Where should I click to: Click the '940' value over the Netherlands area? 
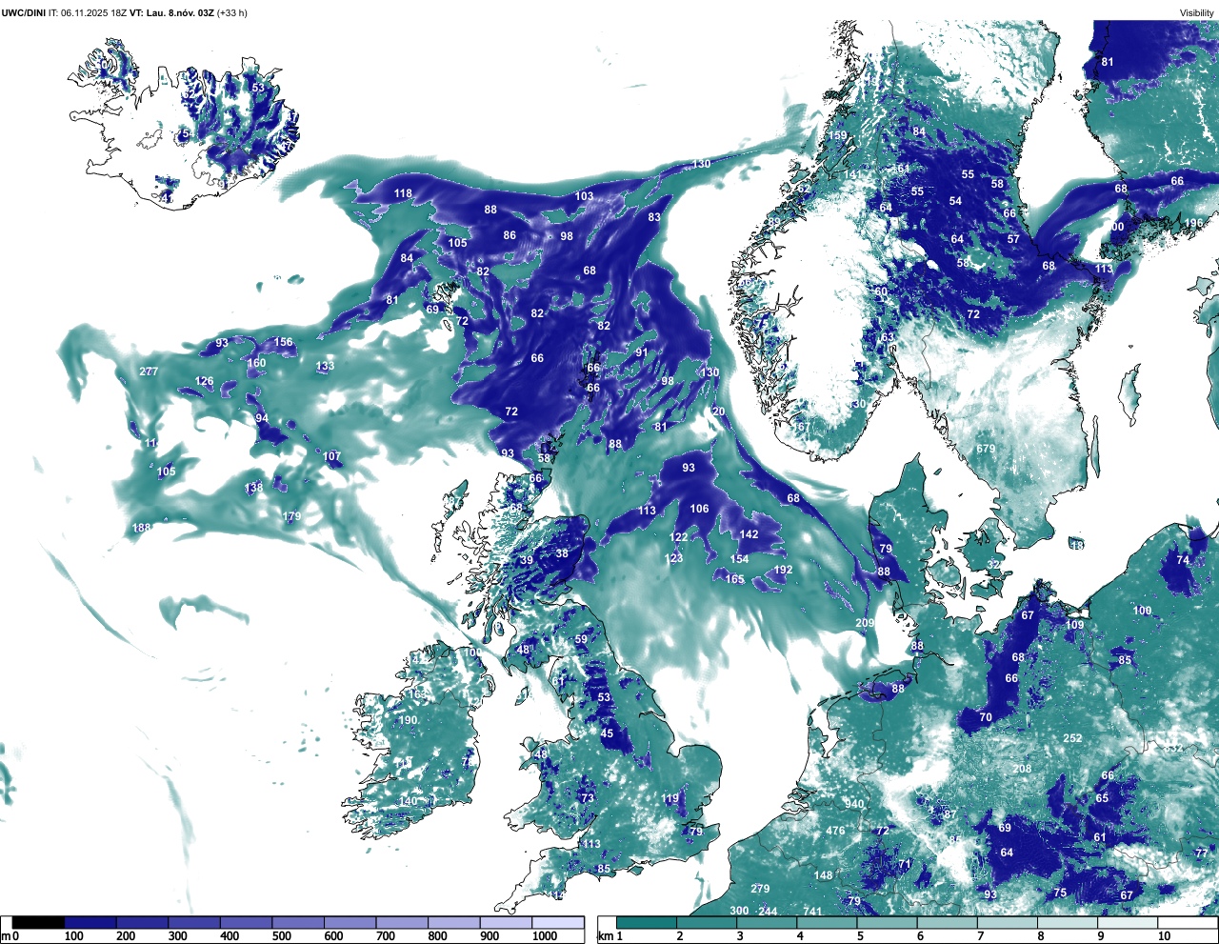coord(854,804)
